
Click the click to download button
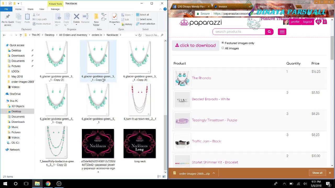196,45
